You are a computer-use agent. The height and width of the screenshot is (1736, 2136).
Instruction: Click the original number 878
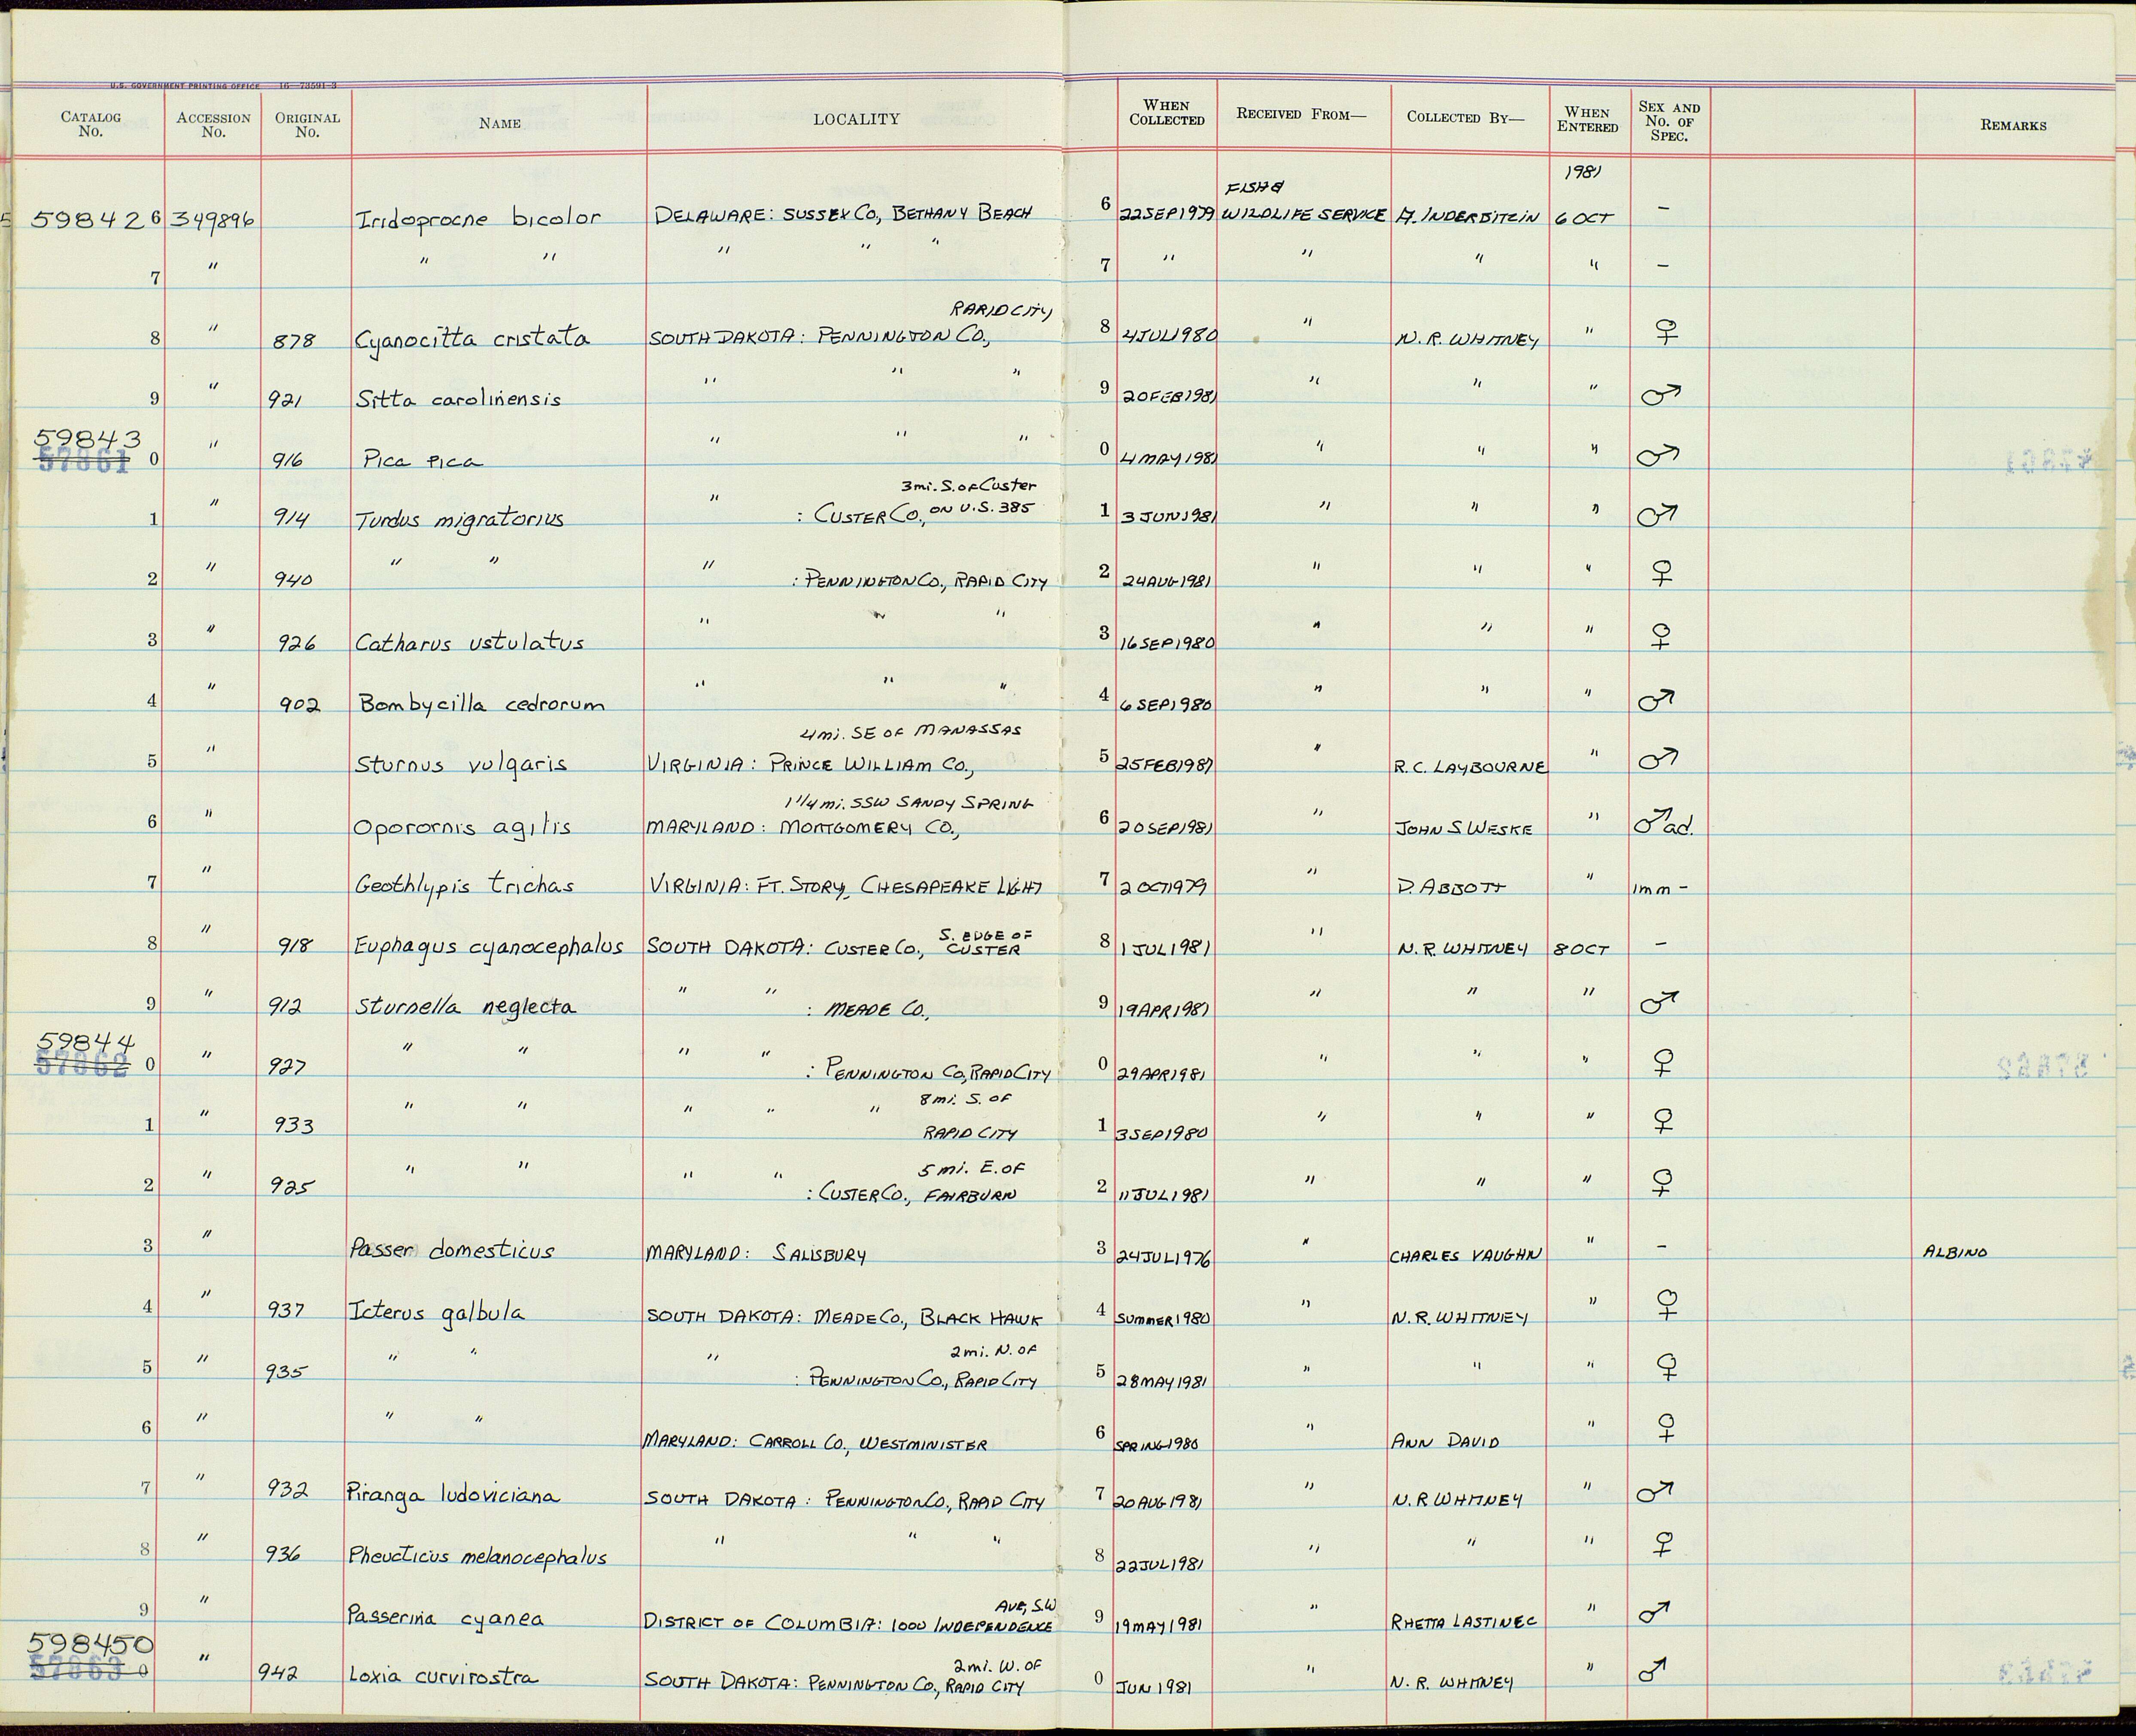[x=294, y=341]
